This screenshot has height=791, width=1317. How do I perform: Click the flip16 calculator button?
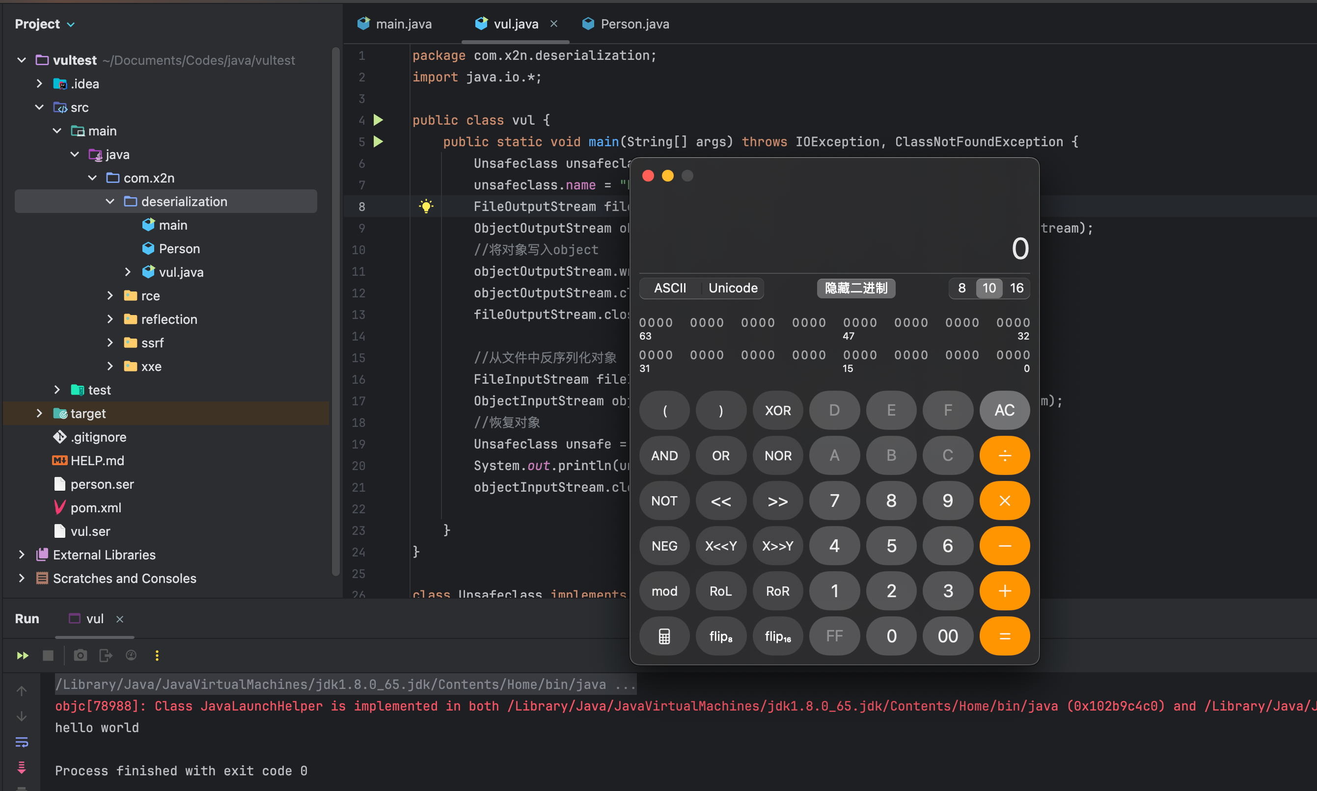pos(777,636)
